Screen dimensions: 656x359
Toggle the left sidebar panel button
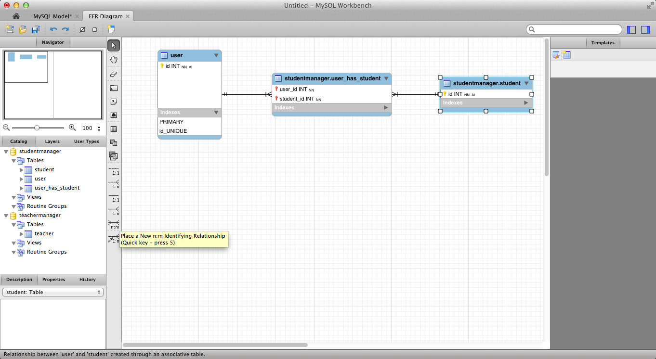pos(631,30)
